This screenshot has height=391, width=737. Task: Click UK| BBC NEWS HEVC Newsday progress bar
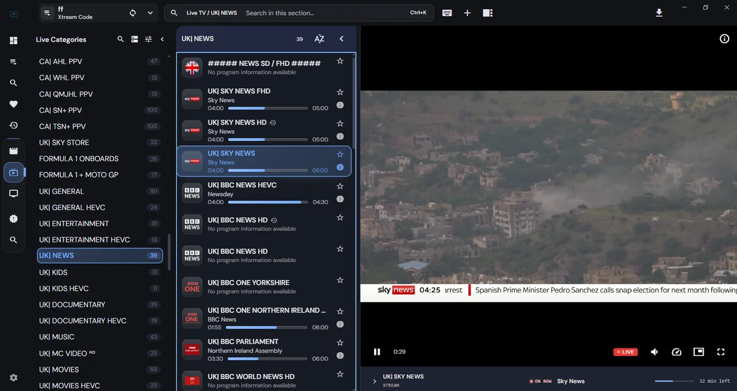[268, 202]
